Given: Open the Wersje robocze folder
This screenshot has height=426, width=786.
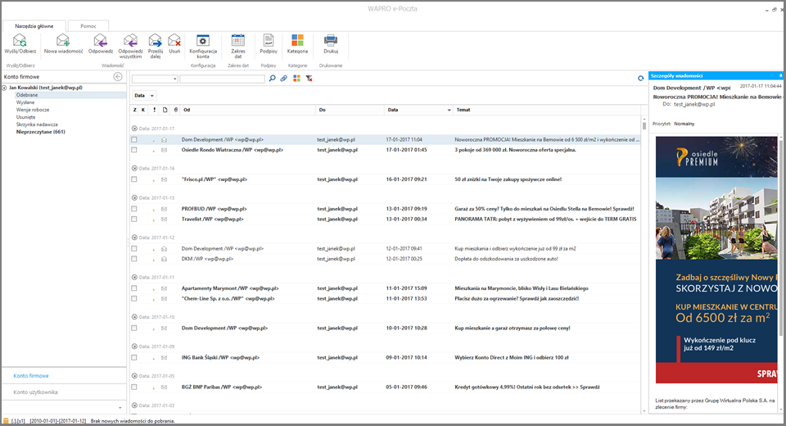Looking at the screenshot, I should [x=33, y=110].
